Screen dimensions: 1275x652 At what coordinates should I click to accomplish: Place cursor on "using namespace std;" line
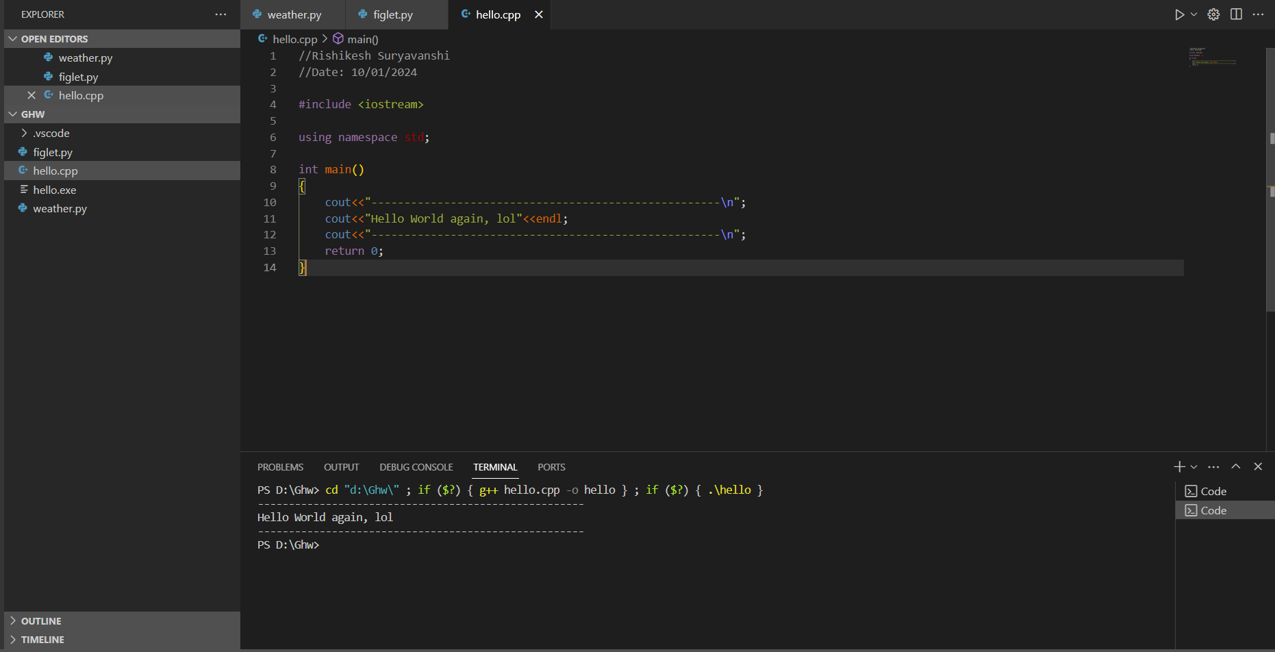364,137
